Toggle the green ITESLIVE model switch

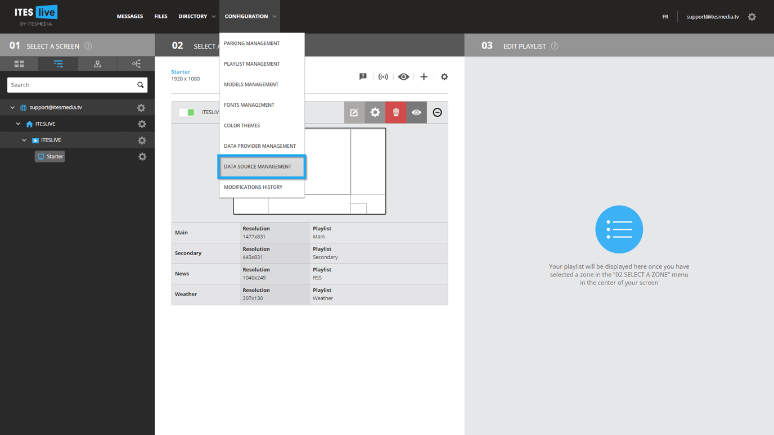[x=187, y=112]
